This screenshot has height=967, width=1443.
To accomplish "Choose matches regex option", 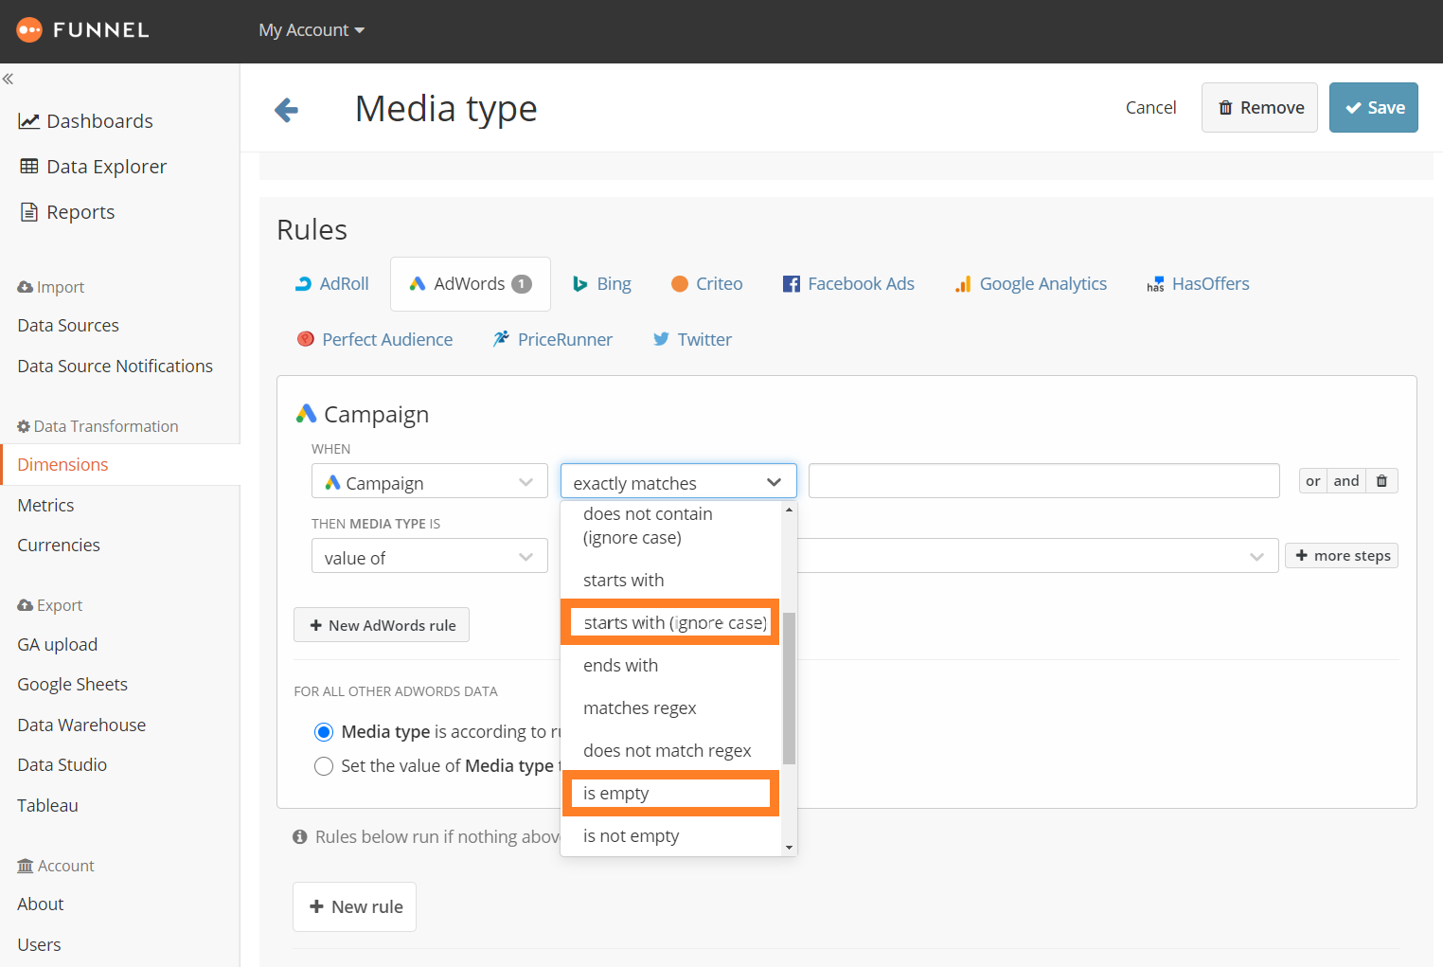I will coord(670,707).
